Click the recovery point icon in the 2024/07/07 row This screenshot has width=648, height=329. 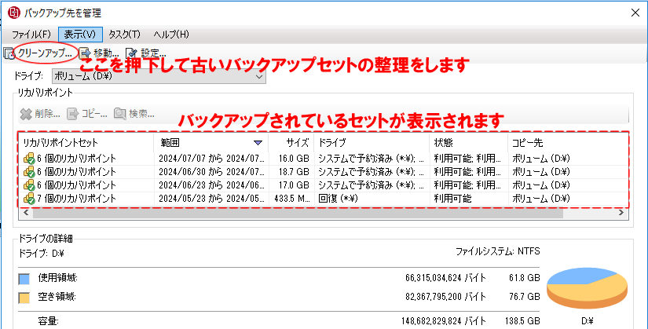coord(29,159)
